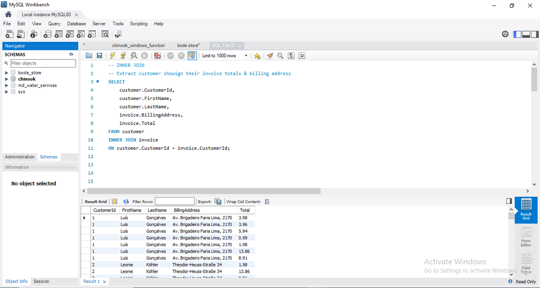540x288 pixels.
Task: Click the Filter Rows input box
Action: [175, 201]
